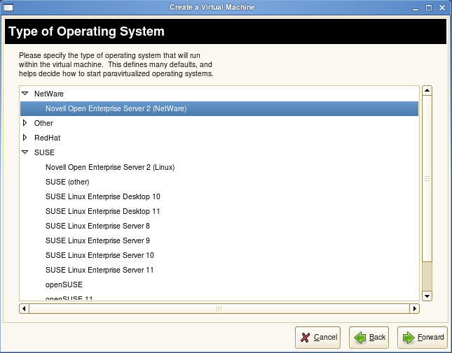This screenshot has height=353, width=452.
Task: Expand the RedHat group
Action: [25, 138]
